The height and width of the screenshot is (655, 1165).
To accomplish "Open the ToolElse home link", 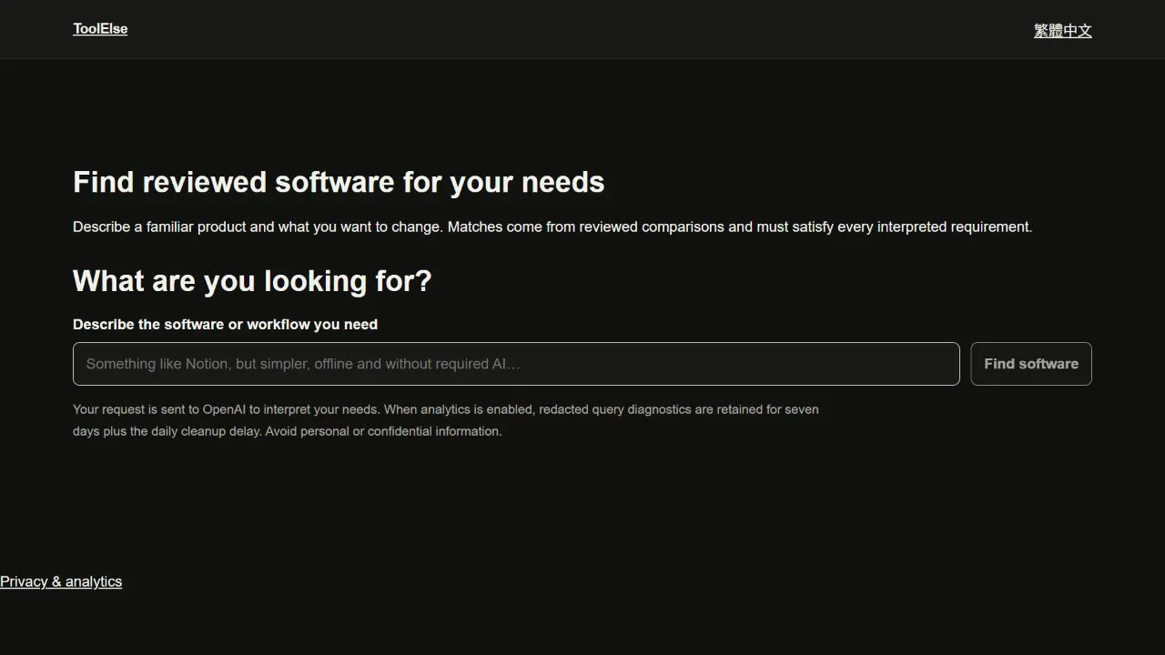I will click(100, 29).
